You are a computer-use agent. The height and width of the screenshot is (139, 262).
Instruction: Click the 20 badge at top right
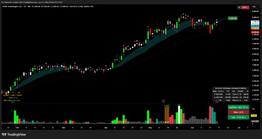239,7
